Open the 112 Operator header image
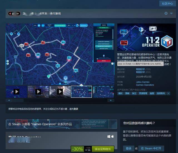The height and width of the screenshot is (153, 178). click(x=147, y=37)
